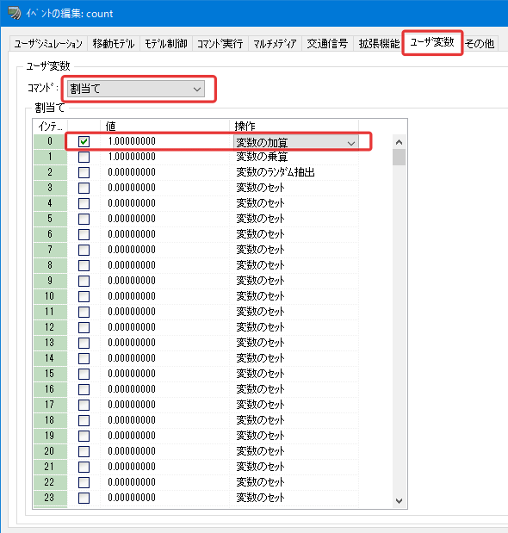Open the 移動モデル tab
This screenshot has height=533, width=508.
114,44
